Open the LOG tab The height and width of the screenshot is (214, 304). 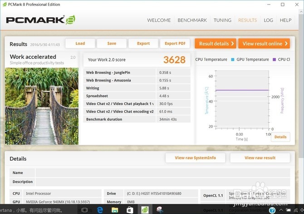point(268,20)
